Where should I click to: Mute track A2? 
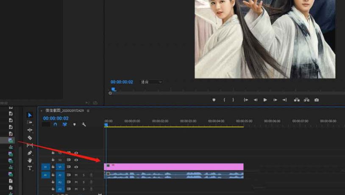tap(76, 182)
